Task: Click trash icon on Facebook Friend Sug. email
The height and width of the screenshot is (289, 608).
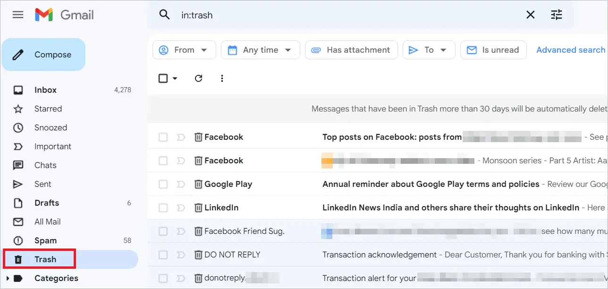Action: [x=198, y=231]
